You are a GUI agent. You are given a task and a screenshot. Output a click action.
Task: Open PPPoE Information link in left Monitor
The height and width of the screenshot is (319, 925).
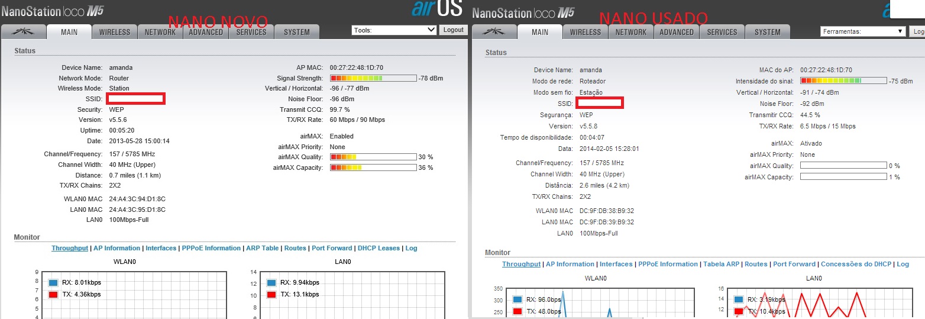[211, 249]
